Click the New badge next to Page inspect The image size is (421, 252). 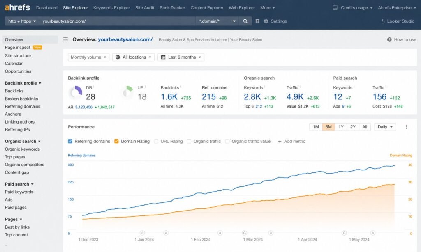(37, 48)
